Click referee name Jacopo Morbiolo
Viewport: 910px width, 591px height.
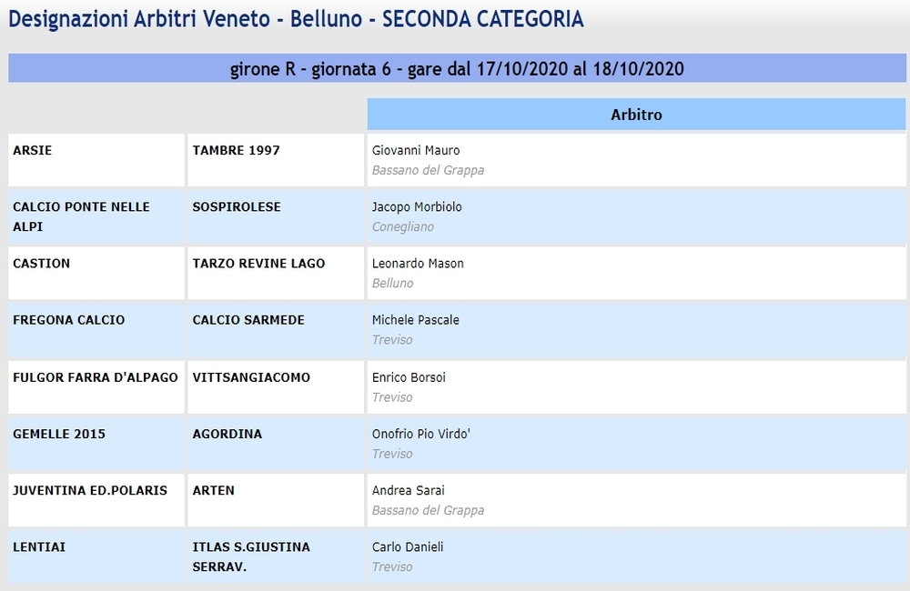click(x=417, y=207)
